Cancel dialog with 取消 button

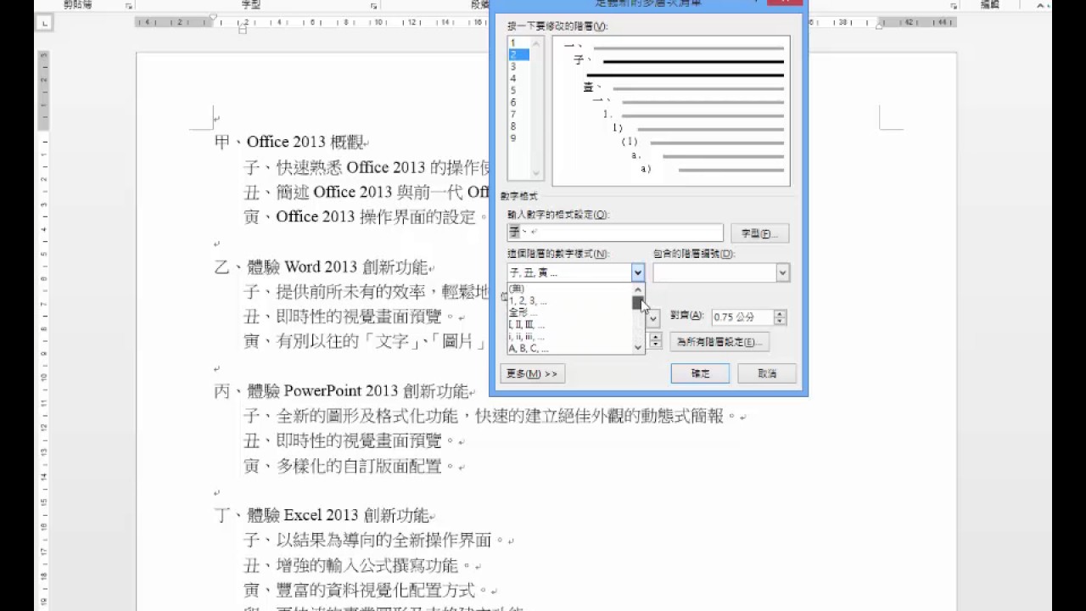767,373
